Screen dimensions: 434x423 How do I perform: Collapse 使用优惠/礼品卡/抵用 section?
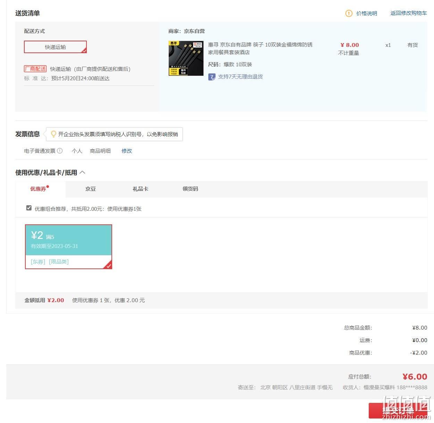click(83, 173)
